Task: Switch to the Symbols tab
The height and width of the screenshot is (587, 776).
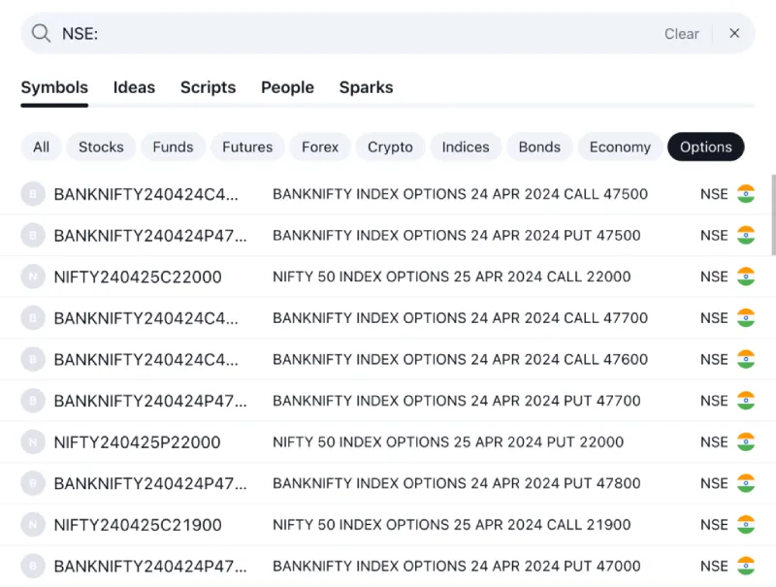Action: pos(54,87)
